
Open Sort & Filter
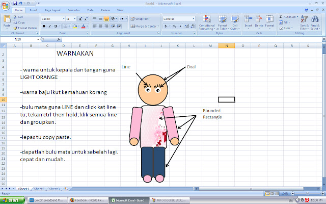tap(304, 23)
